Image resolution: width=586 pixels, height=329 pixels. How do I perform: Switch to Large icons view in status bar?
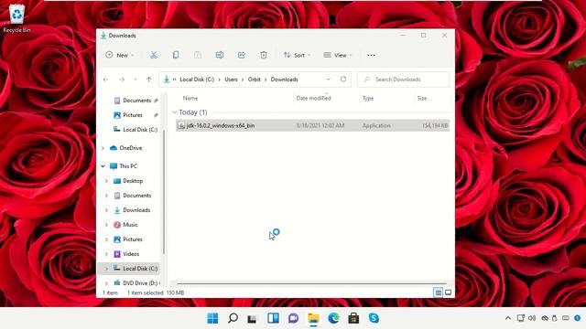[x=448, y=292]
